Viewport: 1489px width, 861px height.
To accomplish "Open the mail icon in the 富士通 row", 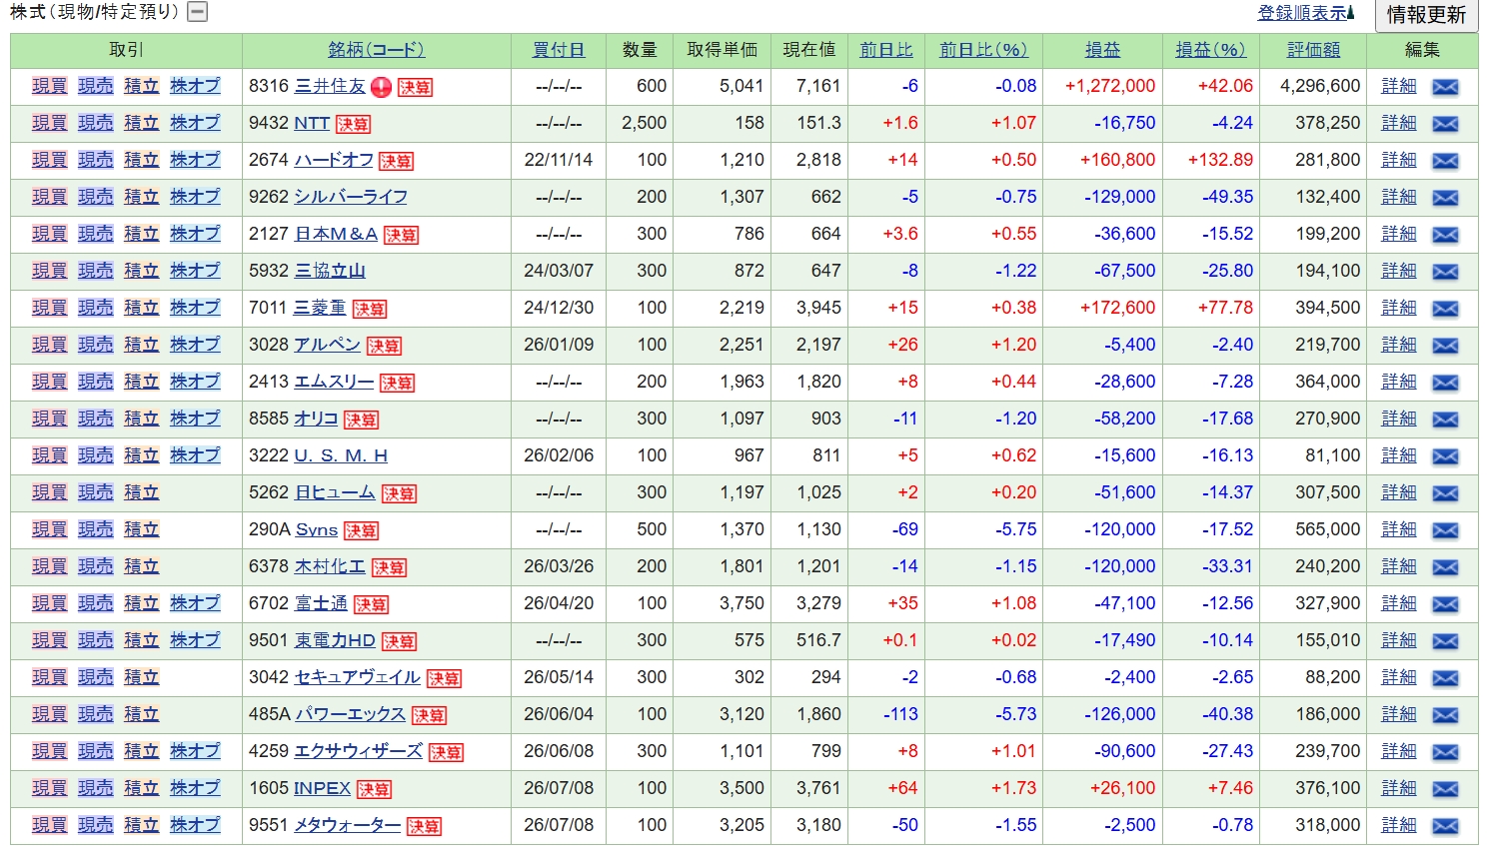I will tap(1445, 604).
